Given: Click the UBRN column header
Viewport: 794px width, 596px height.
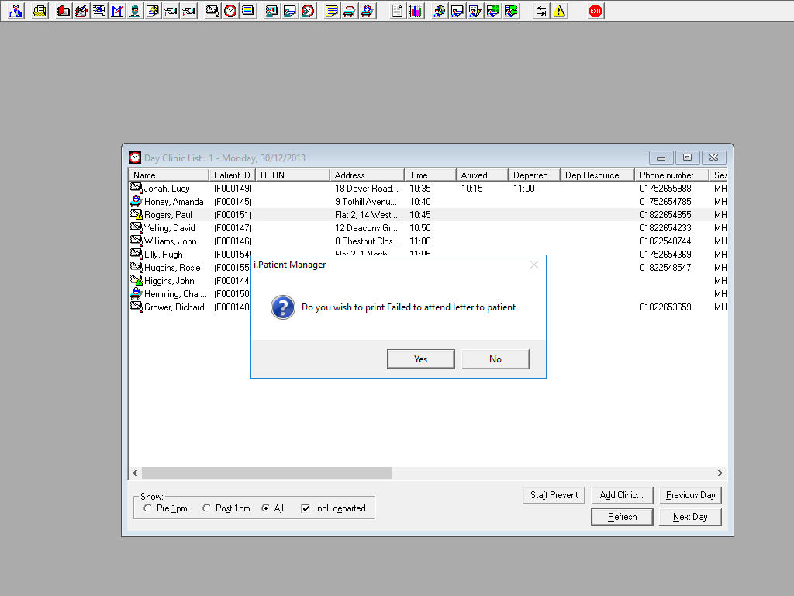Looking at the screenshot, I should [x=292, y=175].
